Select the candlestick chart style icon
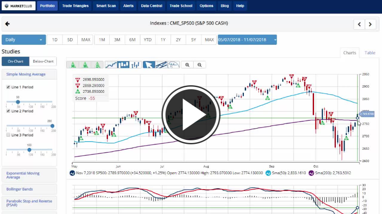The width and height of the screenshot is (382, 214). coord(123,65)
